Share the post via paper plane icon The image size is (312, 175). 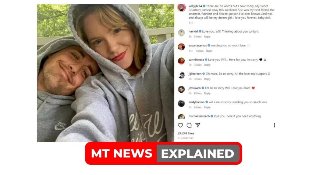point(197,125)
